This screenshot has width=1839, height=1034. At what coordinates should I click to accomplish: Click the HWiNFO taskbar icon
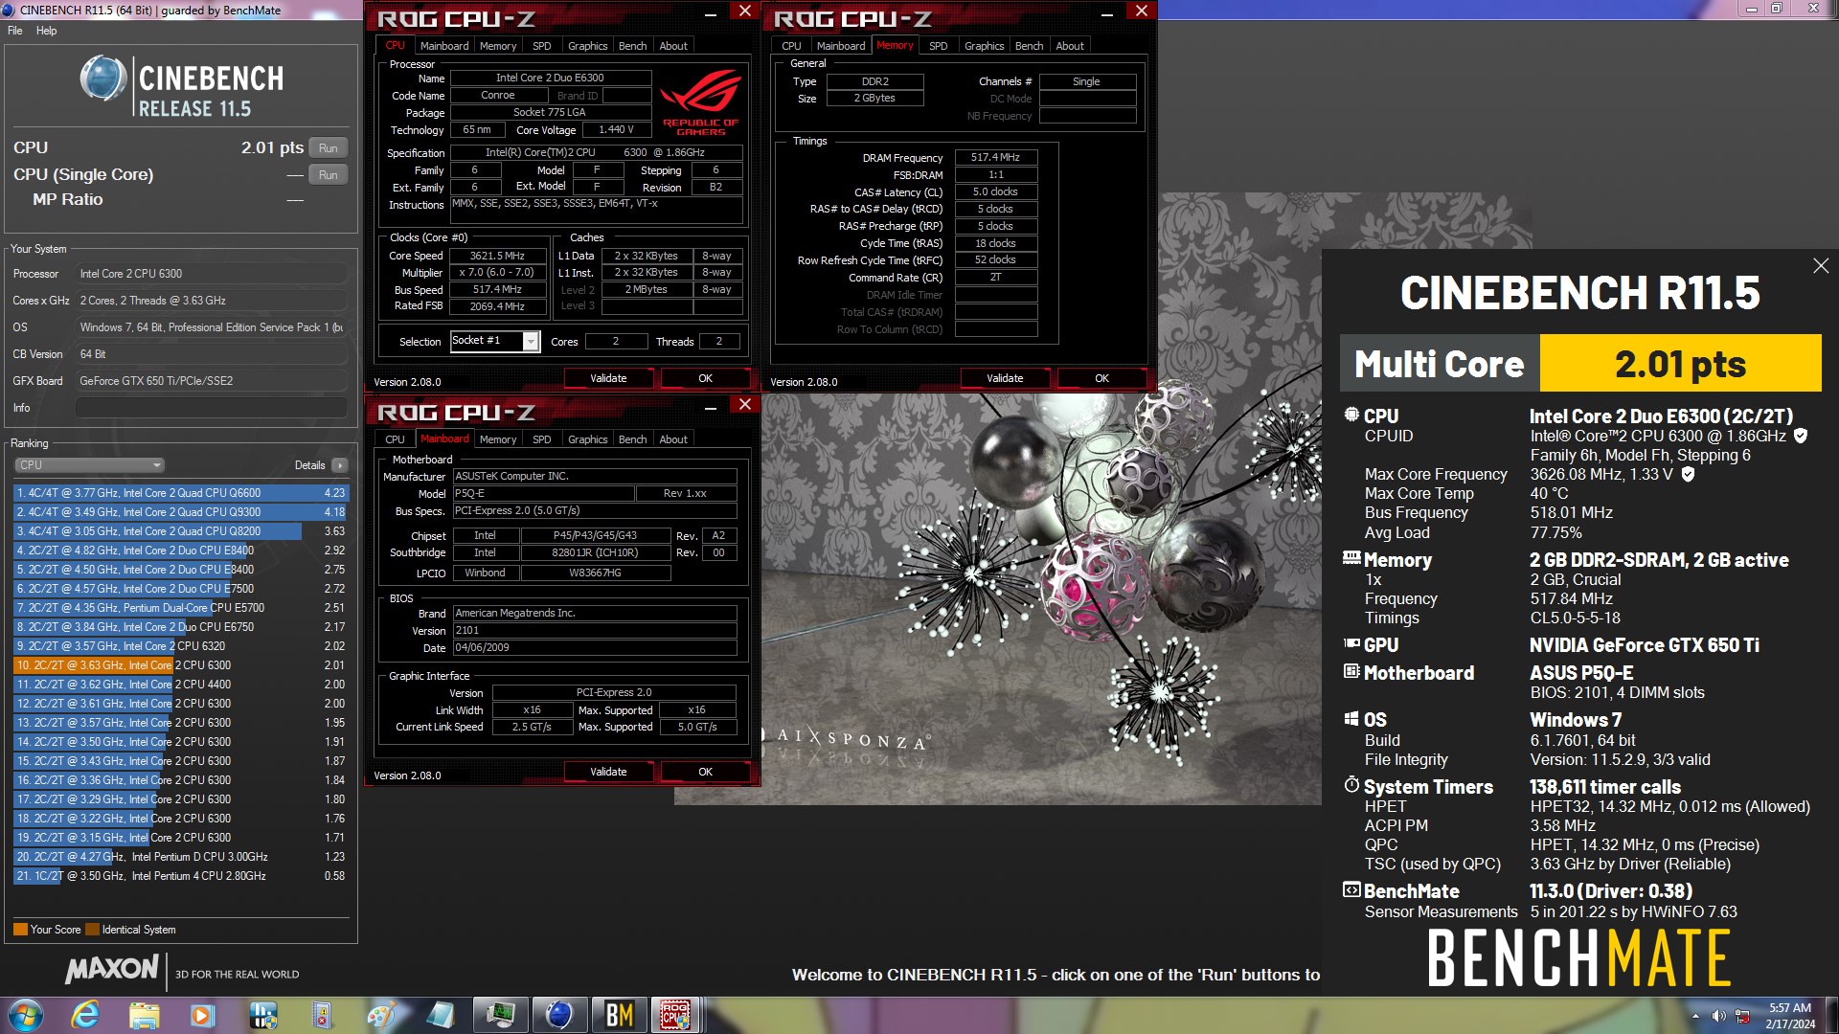pyautogui.click(x=262, y=1015)
